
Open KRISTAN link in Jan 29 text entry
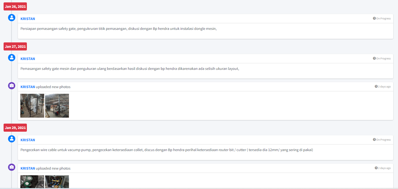click(x=28, y=140)
